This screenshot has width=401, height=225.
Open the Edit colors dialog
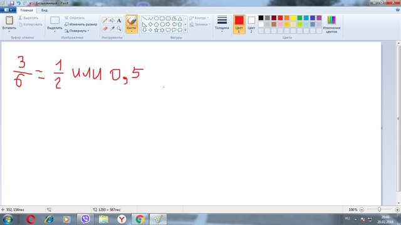pyautogui.click(x=331, y=24)
